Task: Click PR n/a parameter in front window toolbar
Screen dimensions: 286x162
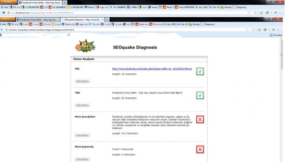Action: (13, 24)
